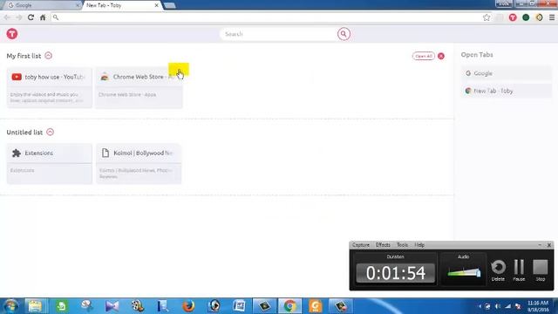Click the Toby logo in page header
Viewport: 558px width, 314px height.
pos(12,34)
